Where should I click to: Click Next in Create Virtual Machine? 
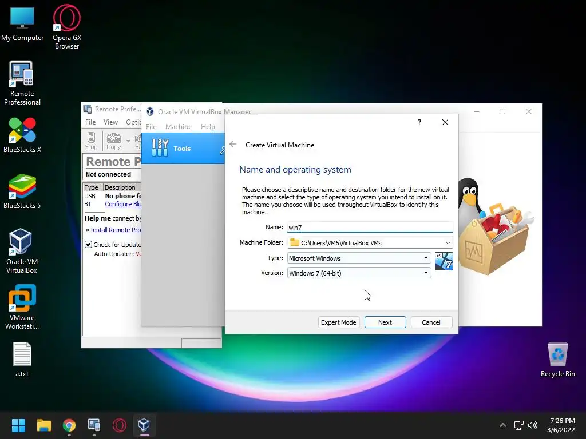pos(385,322)
